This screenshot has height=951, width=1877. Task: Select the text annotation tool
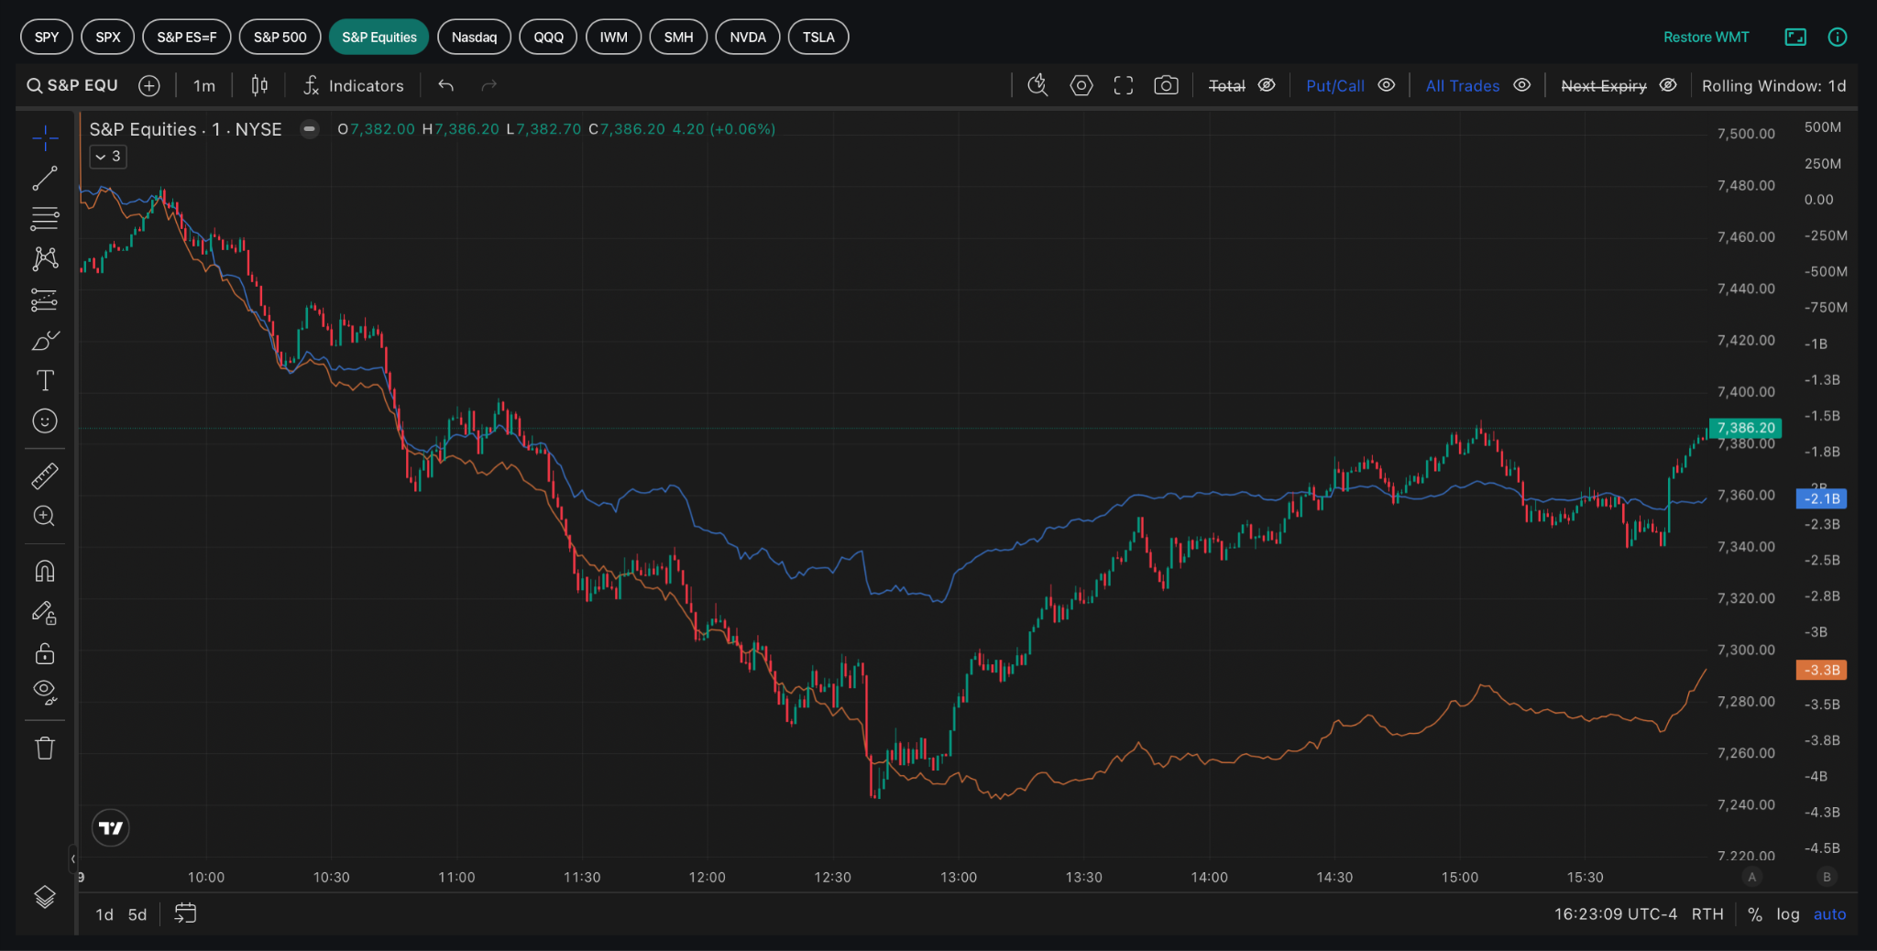point(45,380)
